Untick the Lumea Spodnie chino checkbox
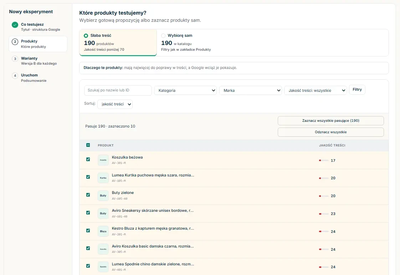Viewport: 400px width, 275px height. [88, 266]
